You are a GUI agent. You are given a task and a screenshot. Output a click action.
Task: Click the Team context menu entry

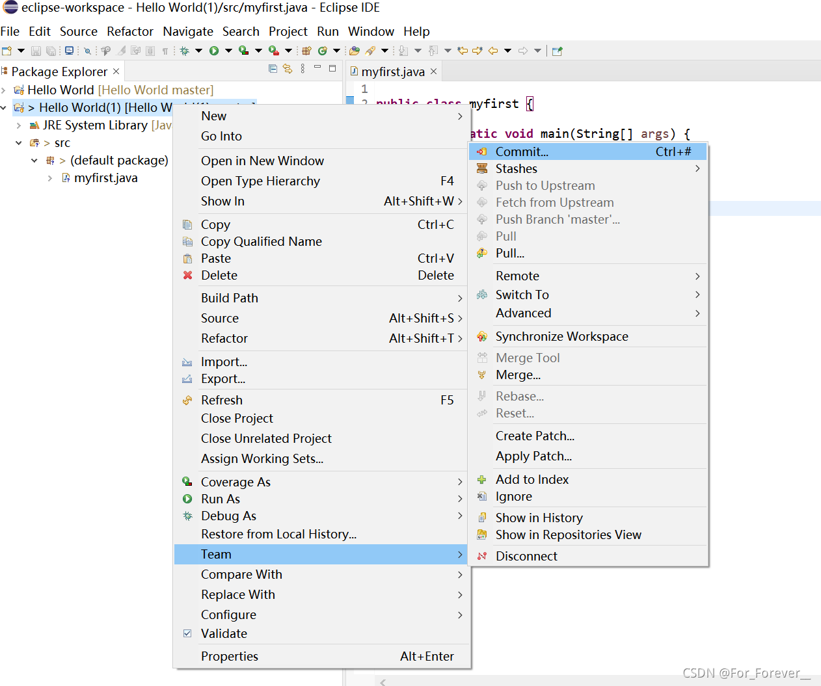coord(321,554)
